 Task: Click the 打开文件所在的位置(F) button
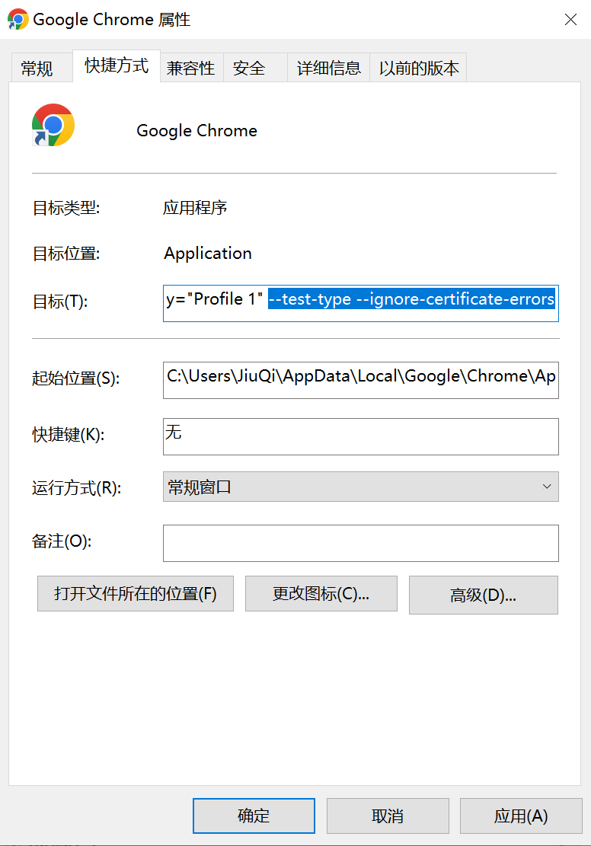[136, 593]
